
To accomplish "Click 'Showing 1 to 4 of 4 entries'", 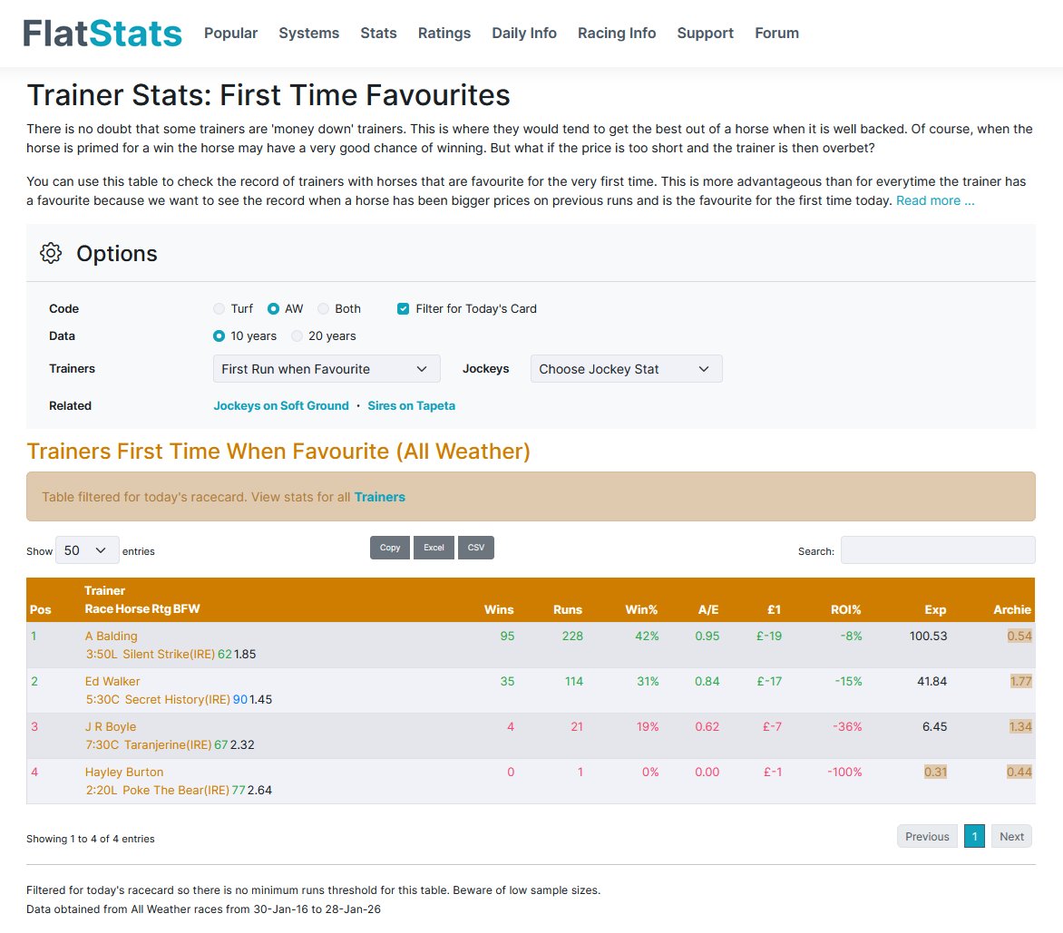I will [90, 839].
